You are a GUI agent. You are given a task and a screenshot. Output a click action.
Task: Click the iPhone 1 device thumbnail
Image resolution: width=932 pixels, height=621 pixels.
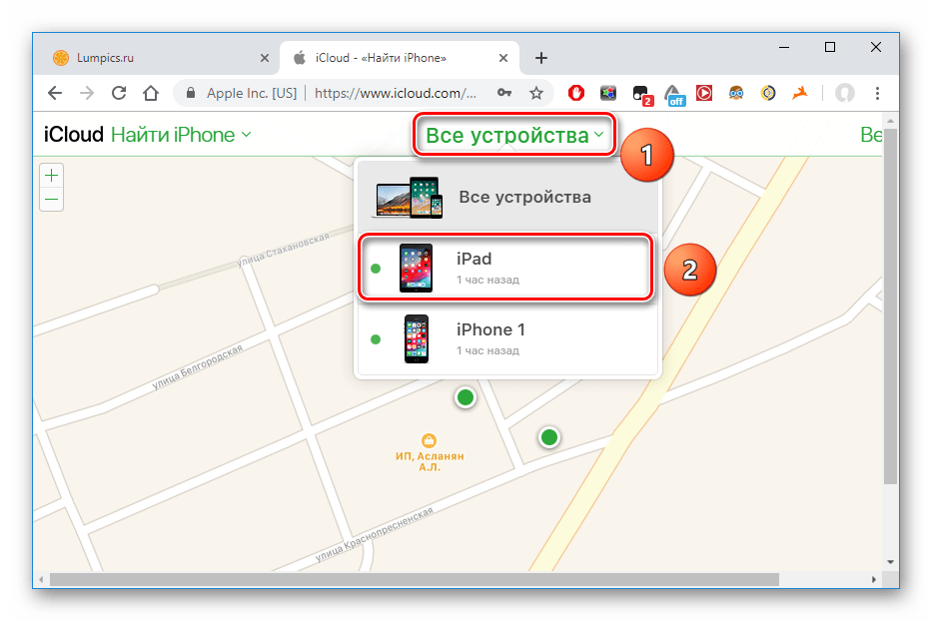pyautogui.click(x=417, y=338)
